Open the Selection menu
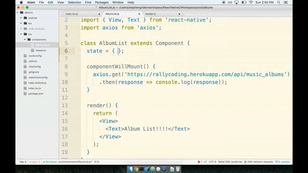308x173 pixels. point(75,2)
